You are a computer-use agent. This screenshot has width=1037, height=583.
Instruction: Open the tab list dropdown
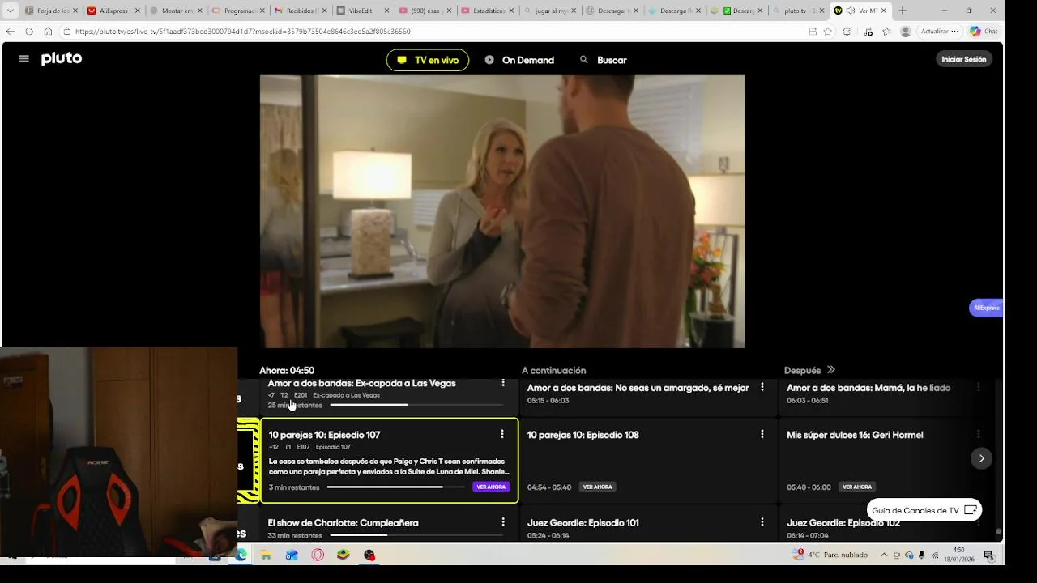pos(10,11)
